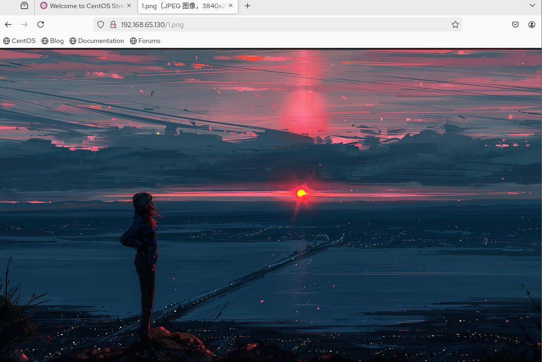Open the Firefox account menu
Image resolution: width=542 pixels, height=362 pixels.
pos(532,24)
